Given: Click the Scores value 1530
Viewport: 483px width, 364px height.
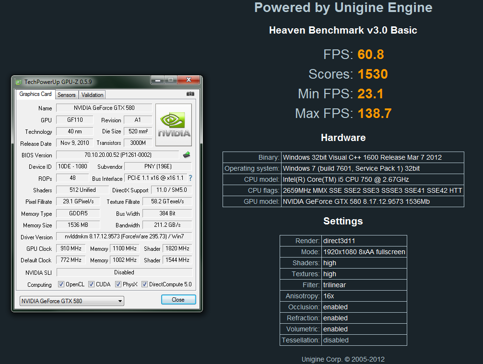Looking at the screenshot, I should pyautogui.click(x=373, y=74).
